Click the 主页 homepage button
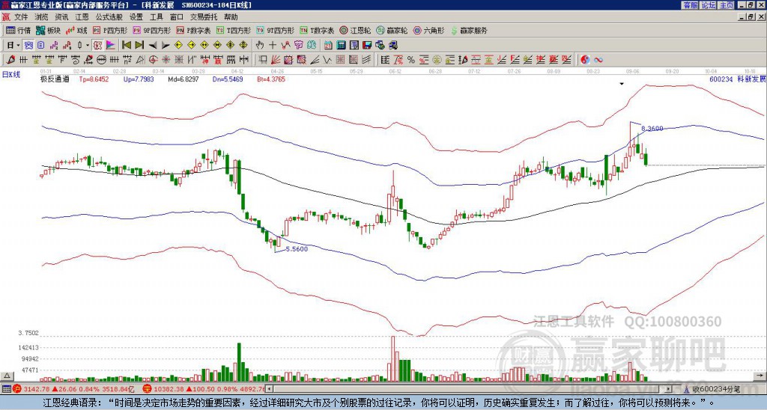 tap(726, 5)
